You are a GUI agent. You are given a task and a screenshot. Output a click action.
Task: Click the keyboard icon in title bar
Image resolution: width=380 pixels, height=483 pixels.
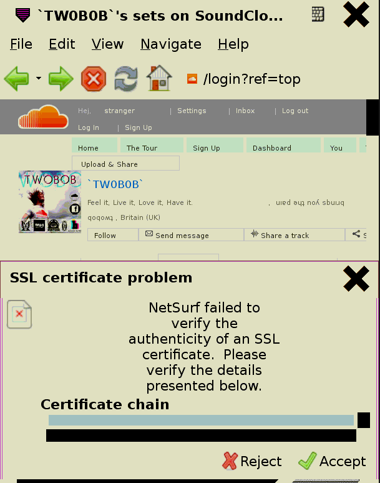[x=318, y=14]
